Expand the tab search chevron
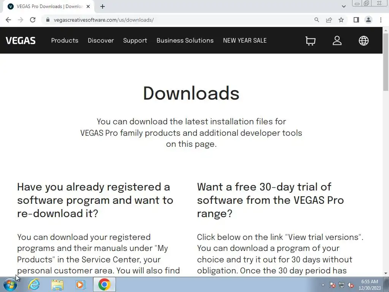389x292 pixels. pos(343,6)
